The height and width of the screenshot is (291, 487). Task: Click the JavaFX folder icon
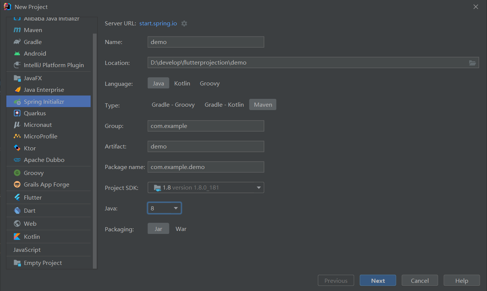click(17, 78)
